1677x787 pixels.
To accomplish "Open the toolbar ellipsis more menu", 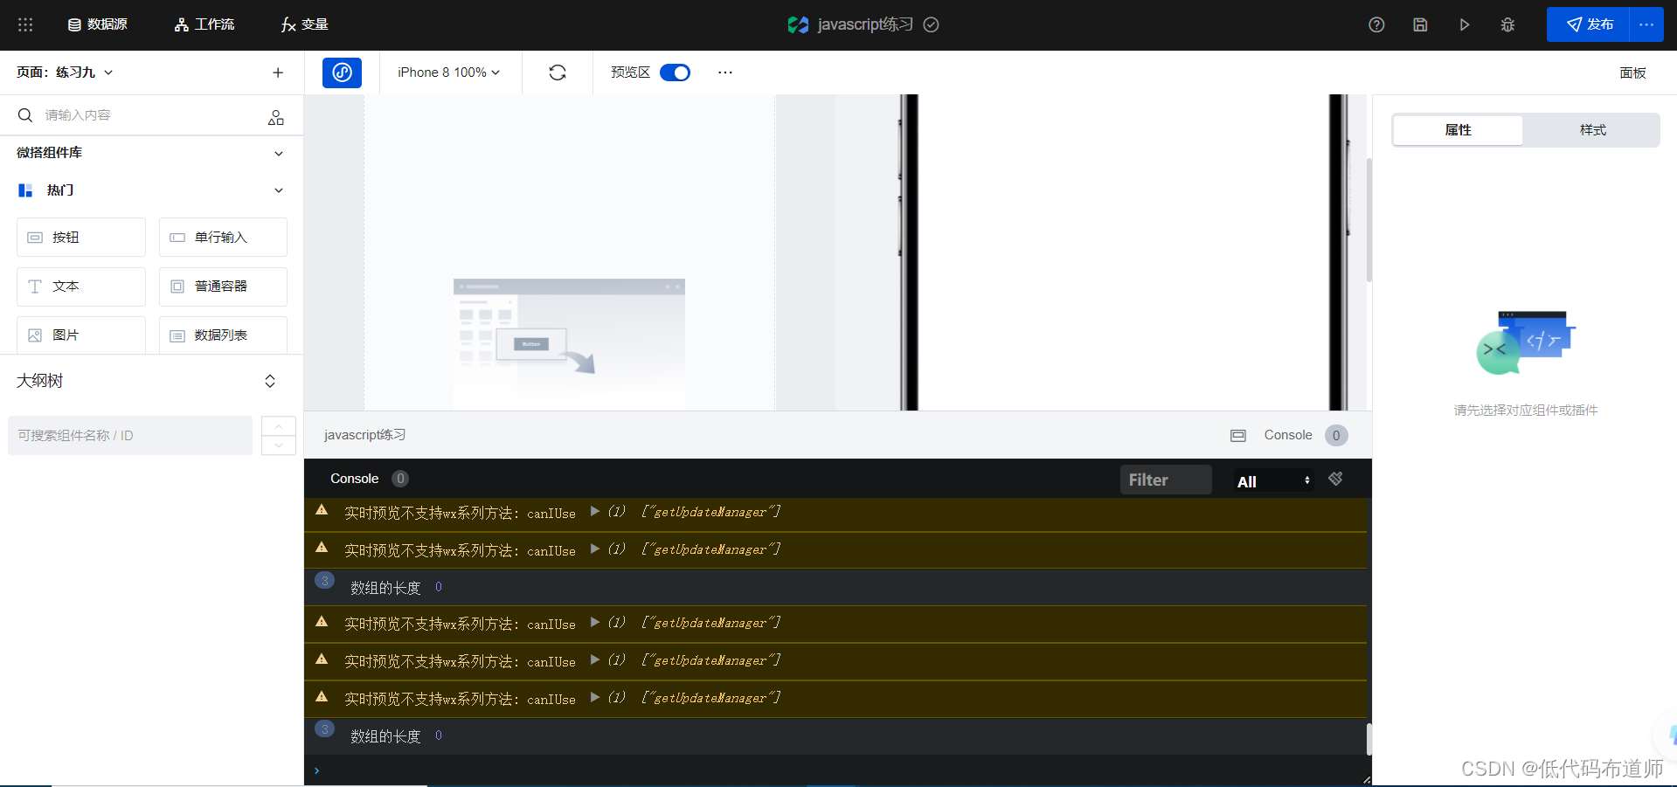I will 725,72.
